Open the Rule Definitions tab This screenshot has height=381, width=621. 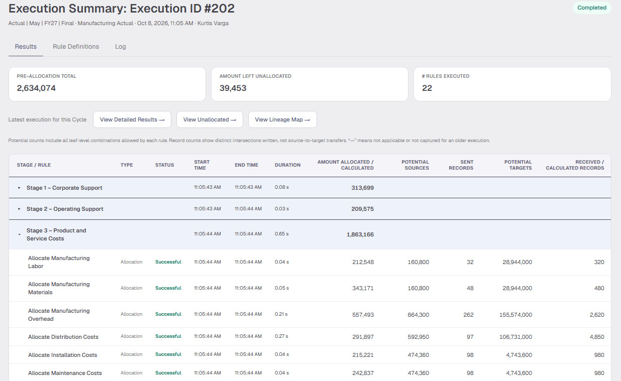click(76, 47)
